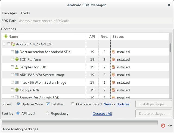Uncheck the Updates/New filter checkbox
The image size is (174, 133).
coord(18,104)
